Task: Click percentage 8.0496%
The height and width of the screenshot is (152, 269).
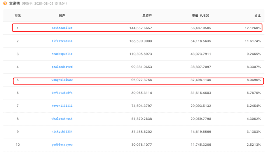Action: click(254, 80)
